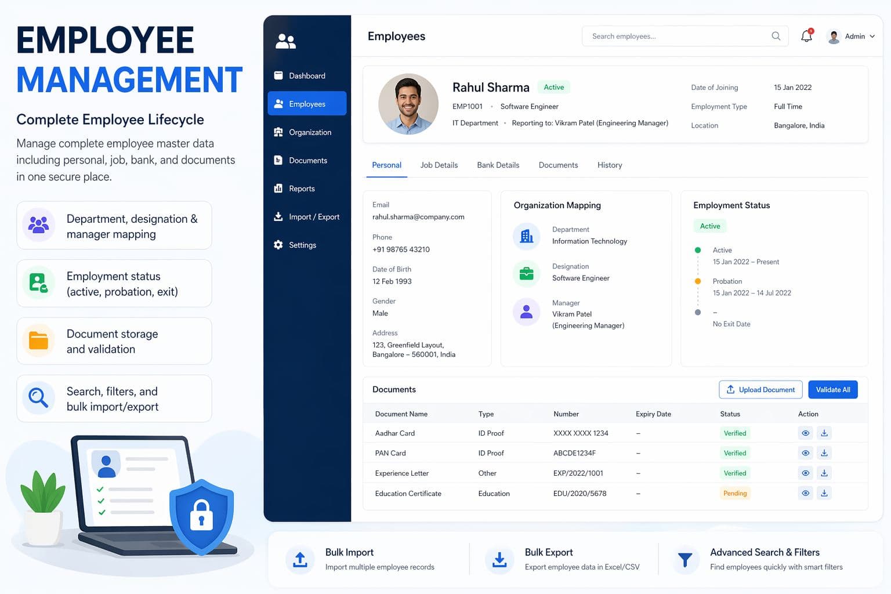Download the PAN Card document
The image size is (891, 594).
[x=824, y=453]
